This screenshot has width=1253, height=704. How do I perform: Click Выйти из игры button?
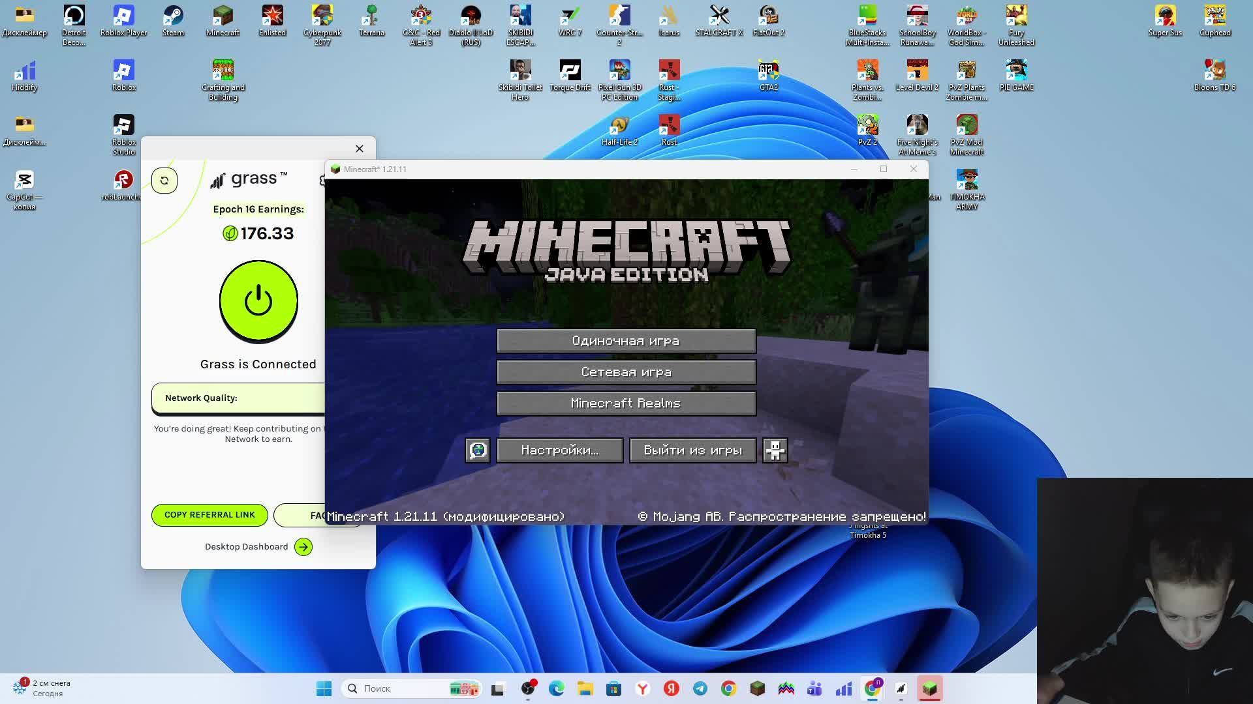[x=692, y=450]
